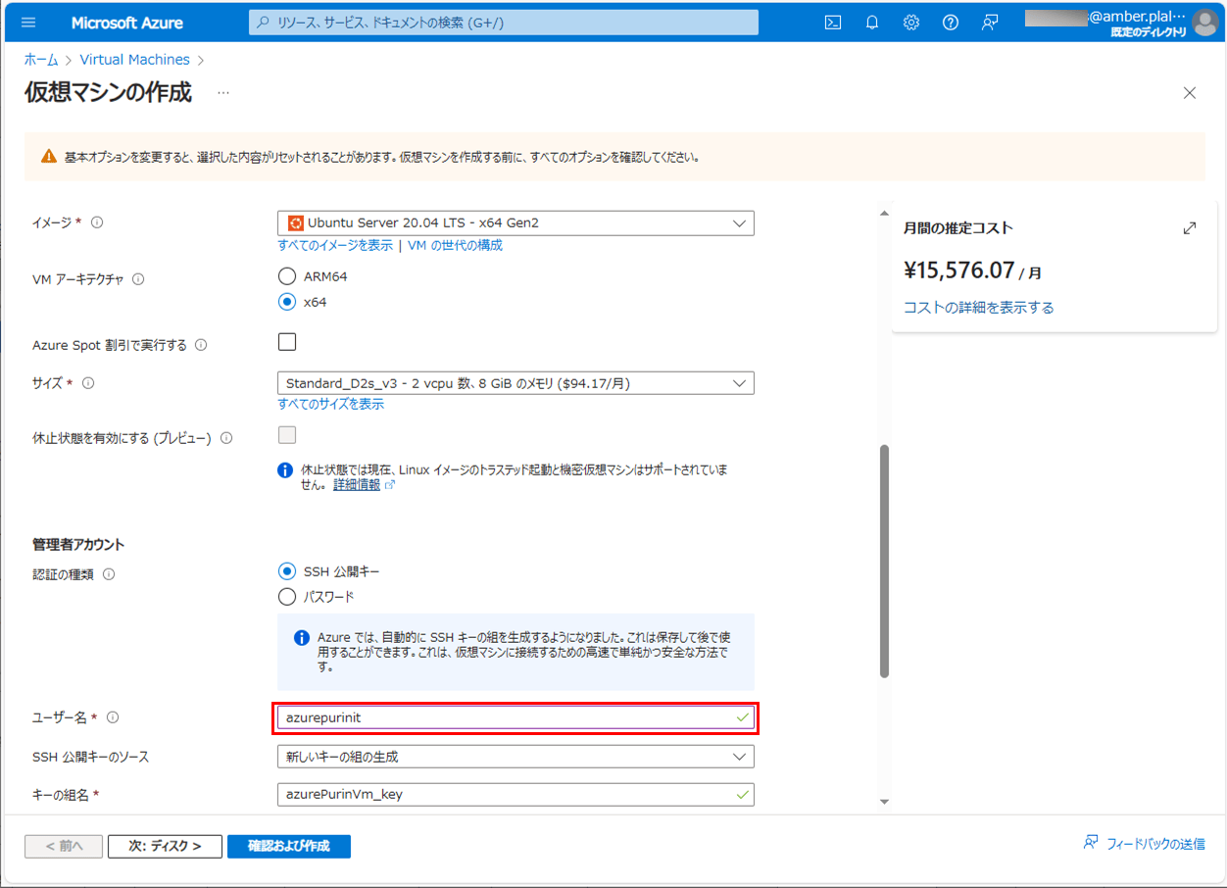Open the Ubuntu Server image dropdown
This screenshot has height=888, width=1227.
coord(515,222)
